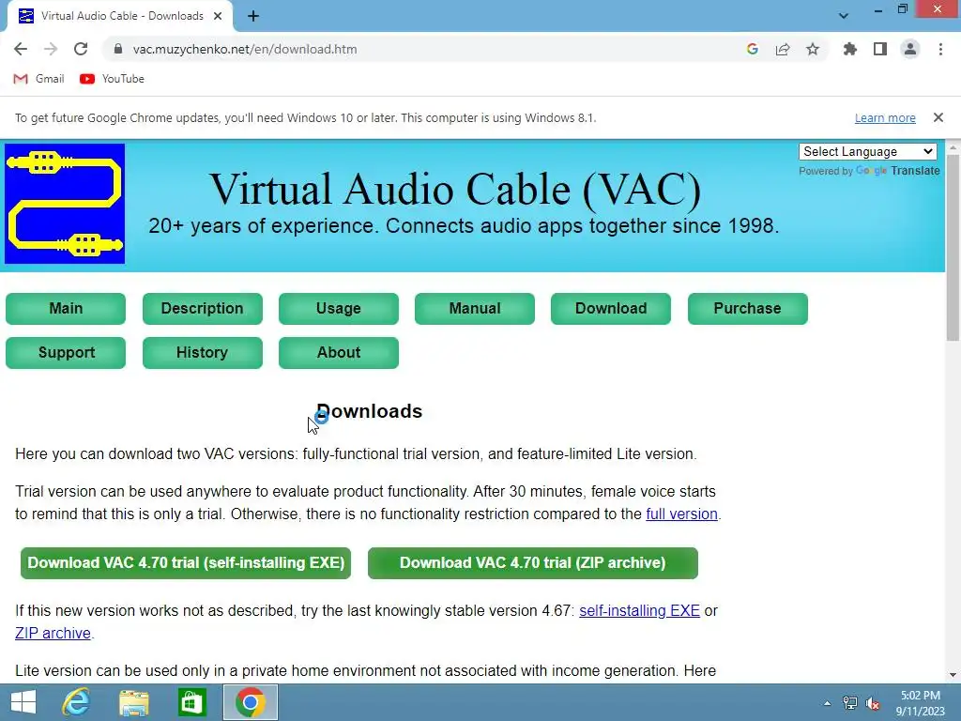Download VAC 4.70 trial ZIP archive
Screen dimensions: 961x721
[x=533, y=563]
